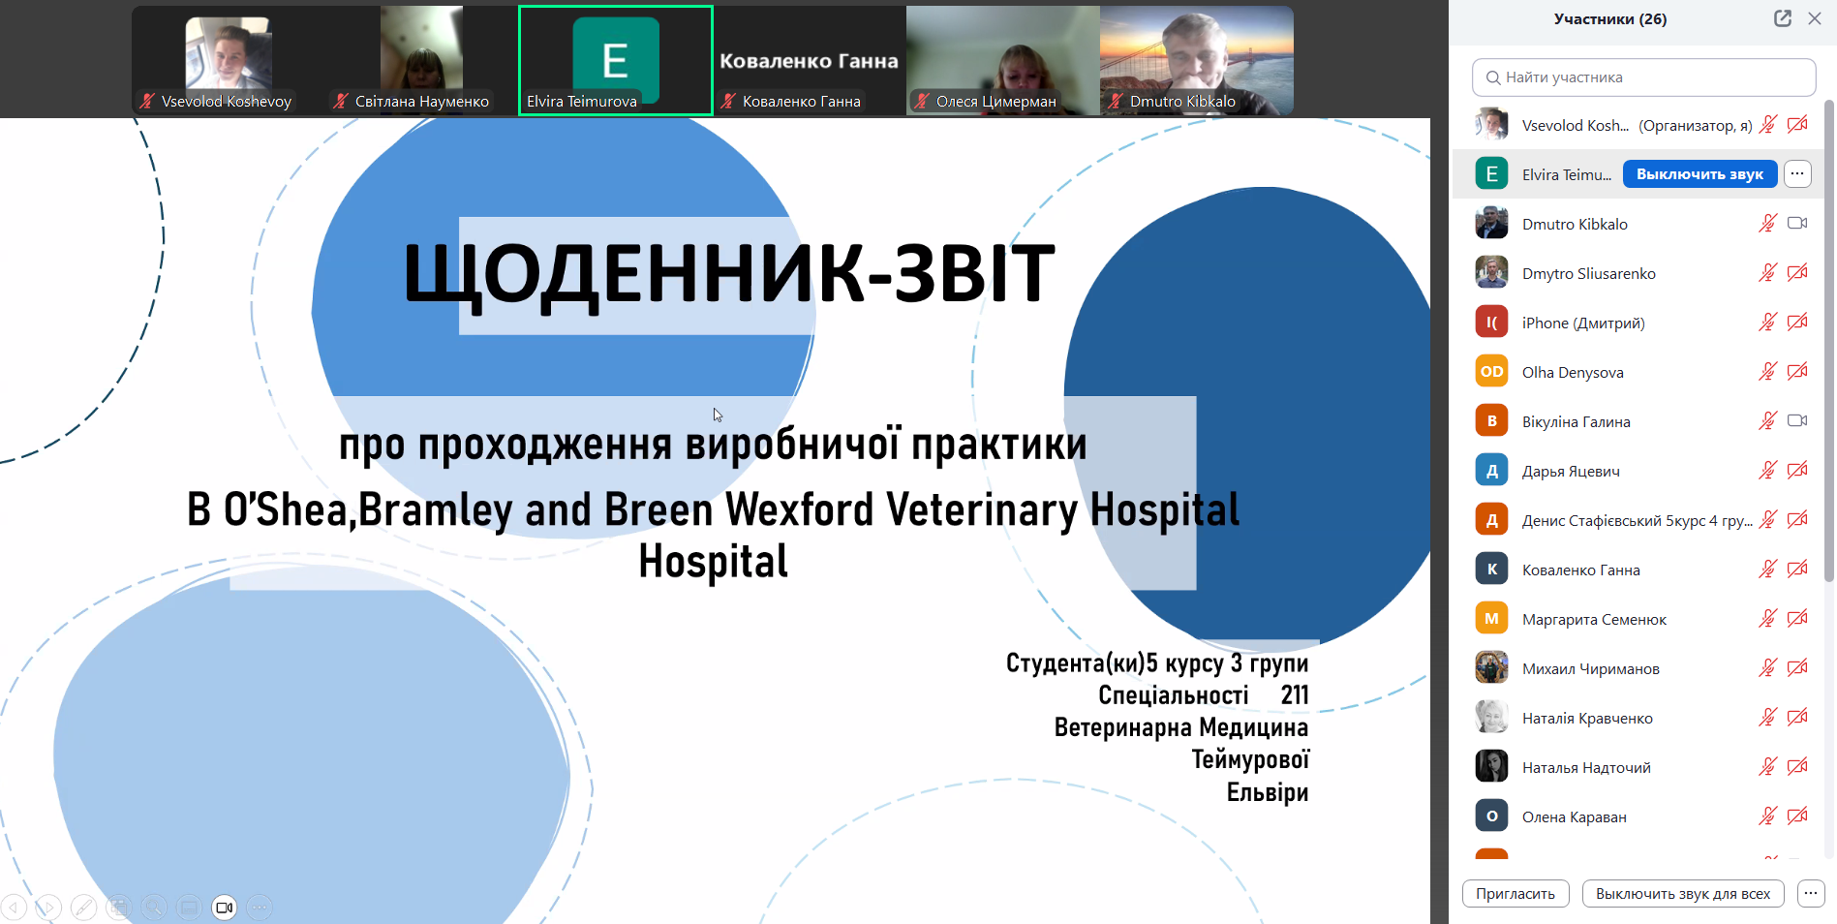Select Vsevolod Koshevoy video thumbnail

tap(229, 60)
